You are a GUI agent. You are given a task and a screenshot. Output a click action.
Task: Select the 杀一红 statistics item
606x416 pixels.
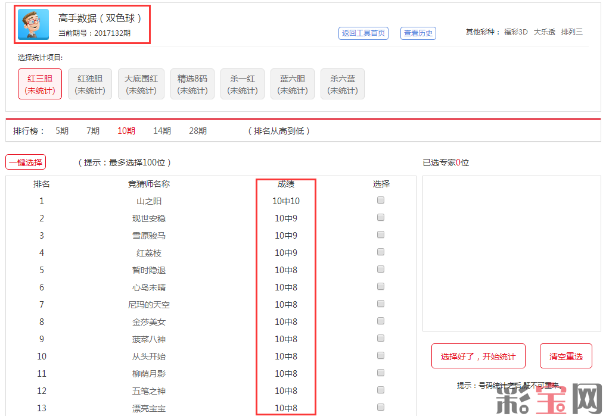243,84
